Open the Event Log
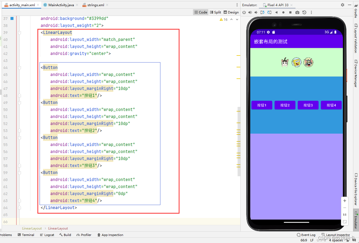This screenshot has height=243, width=359. tap(306, 235)
